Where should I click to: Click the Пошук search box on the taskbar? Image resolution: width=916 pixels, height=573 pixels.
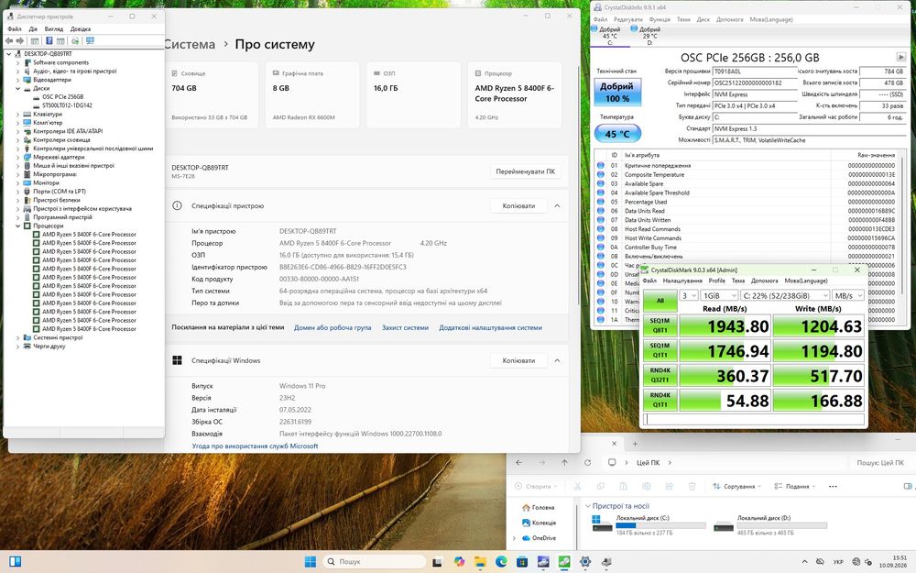pyautogui.click(x=374, y=562)
